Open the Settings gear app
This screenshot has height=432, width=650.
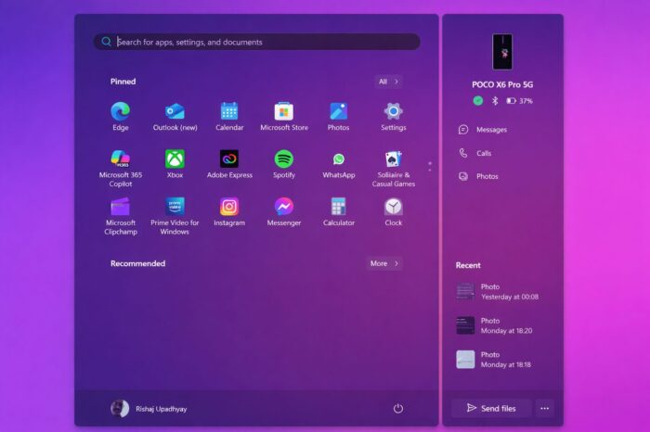pos(394,116)
